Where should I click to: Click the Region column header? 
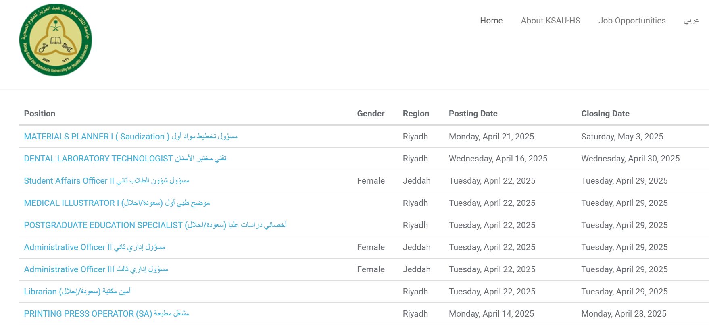tap(416, 114)
